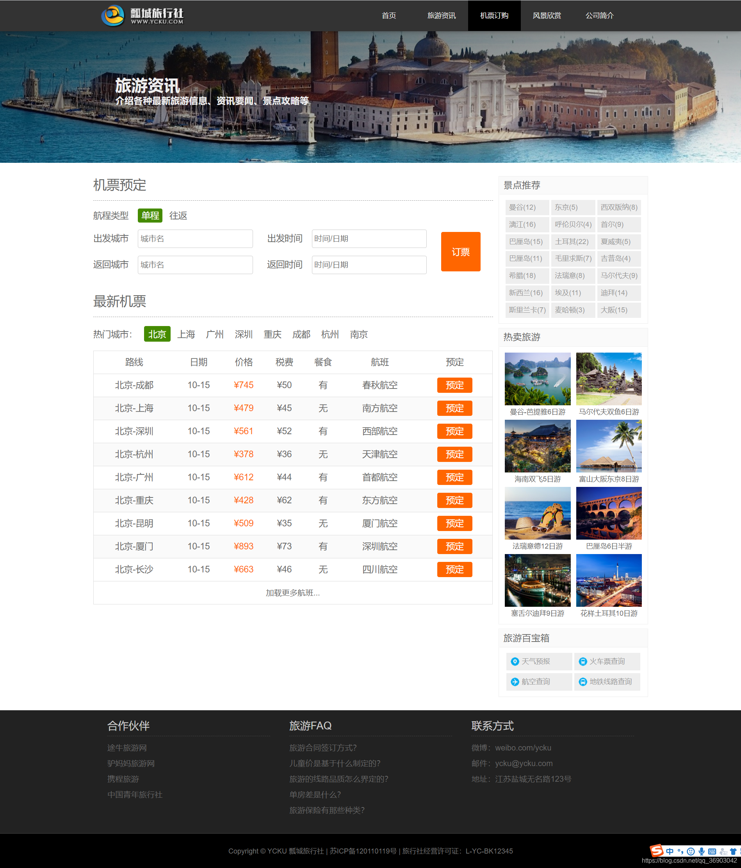Select 往返 round-trip type
Viewport: 741px width, 868px height.
point(178,215)
